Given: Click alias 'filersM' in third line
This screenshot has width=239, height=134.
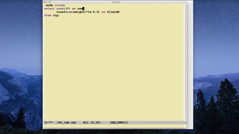Looking at the screenshot, I should pos(113,12).
